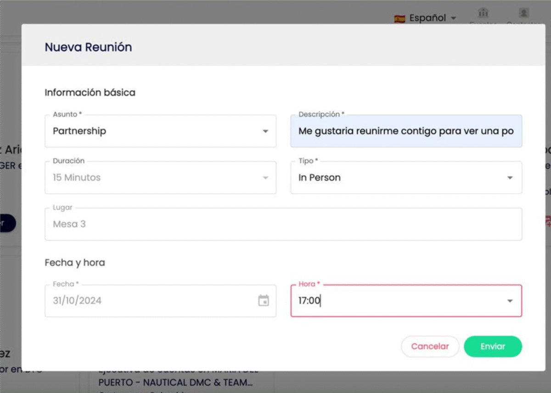
Task: Click the Lugar field showing Mesa 3
Action: tap(283, 224)
